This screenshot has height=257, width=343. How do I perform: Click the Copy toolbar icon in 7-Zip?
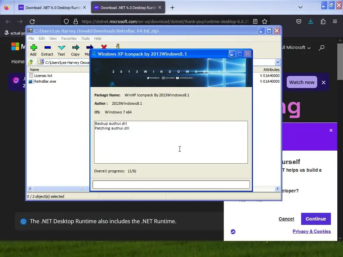(x=75, y=50)
